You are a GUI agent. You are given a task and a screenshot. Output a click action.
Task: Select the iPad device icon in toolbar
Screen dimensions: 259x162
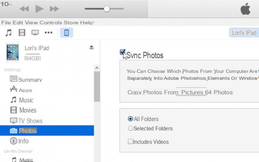67,33
